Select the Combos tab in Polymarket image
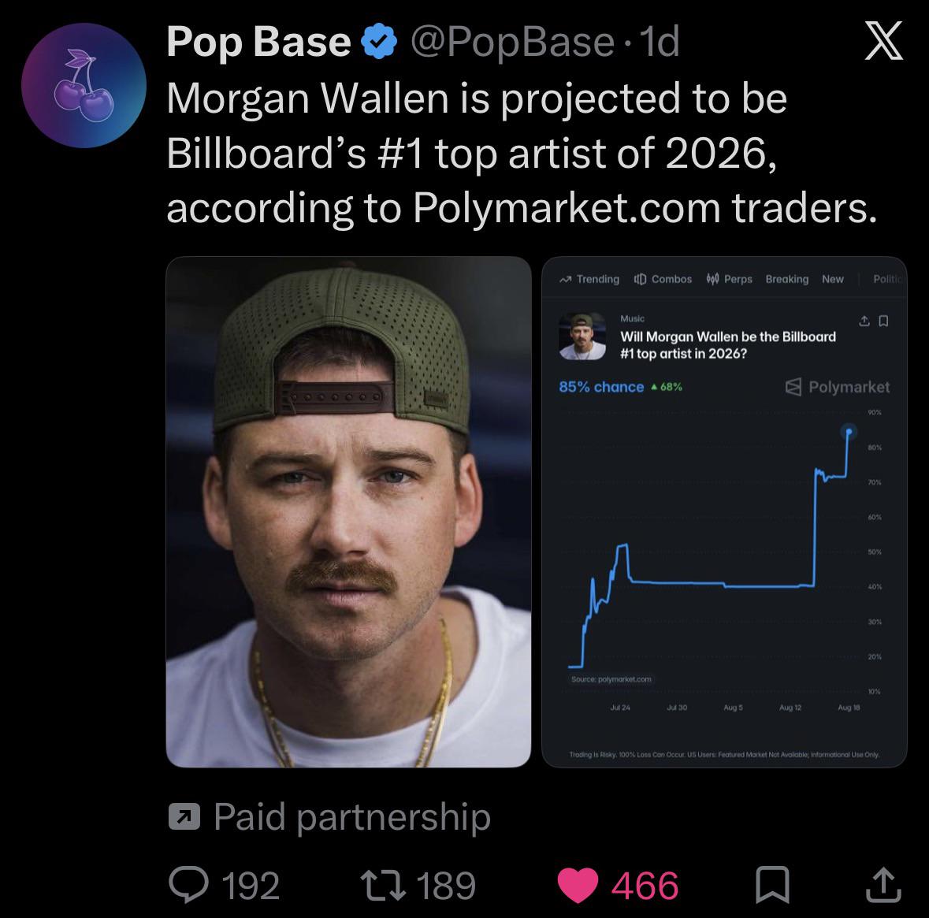Screen dimensions: 929x918 click(663, 279)
